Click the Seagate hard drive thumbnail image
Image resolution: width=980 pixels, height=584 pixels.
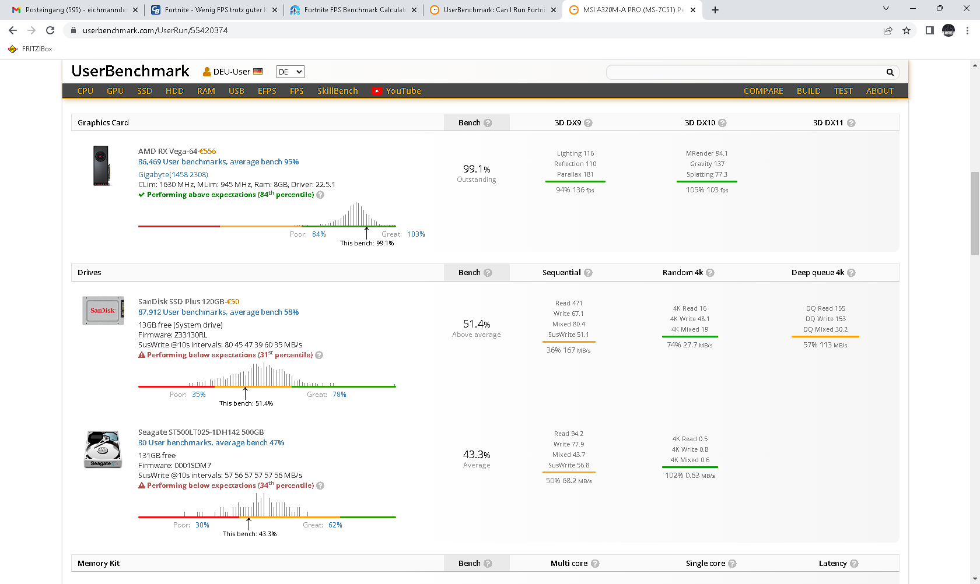click(x=103, y=449)
